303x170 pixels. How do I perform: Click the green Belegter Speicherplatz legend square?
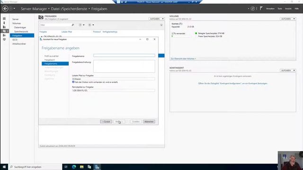coord(196,34)
